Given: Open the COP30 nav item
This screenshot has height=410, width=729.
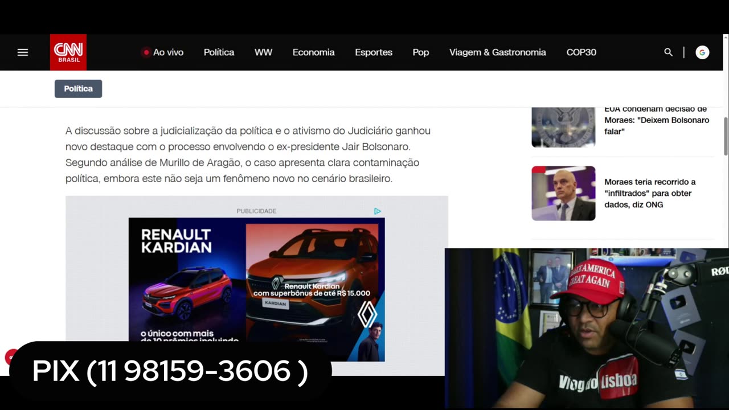Looking at the screenshot, I should (581, 52).
